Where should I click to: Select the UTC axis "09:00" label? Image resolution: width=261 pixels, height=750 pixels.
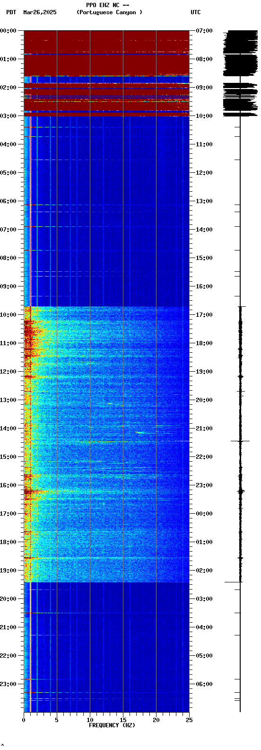(204, 88)
